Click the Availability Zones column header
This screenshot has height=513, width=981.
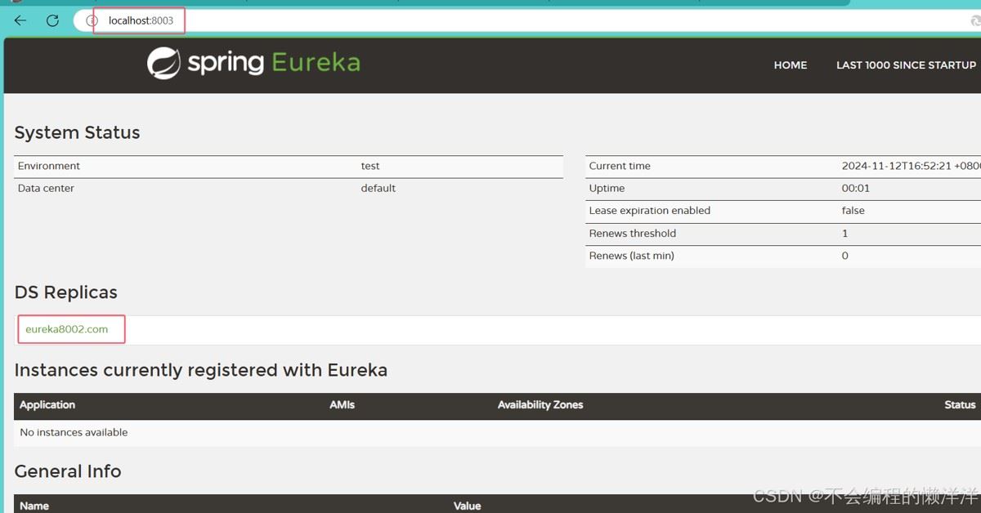pos(540,405)
